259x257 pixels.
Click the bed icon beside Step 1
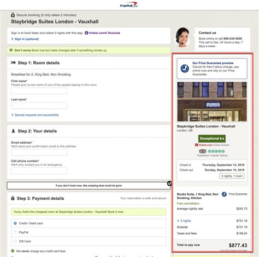(13, 63)
